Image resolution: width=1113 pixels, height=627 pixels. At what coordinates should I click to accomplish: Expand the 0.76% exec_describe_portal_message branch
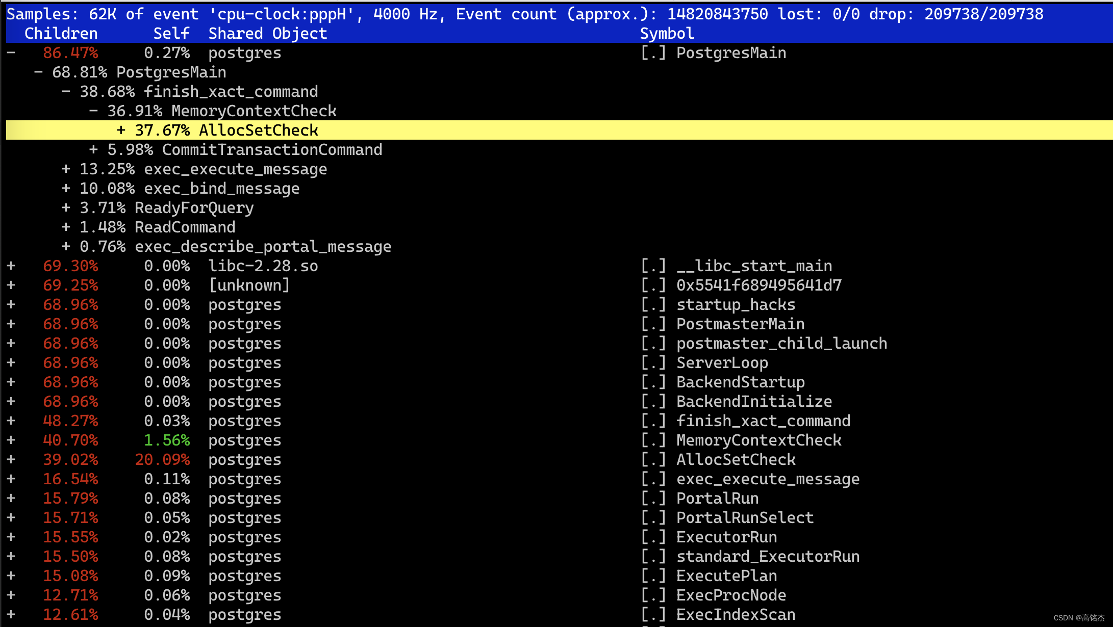(66, 247)
